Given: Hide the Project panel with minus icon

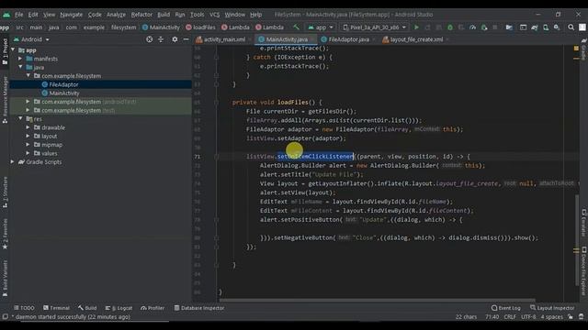Looking at the screenshot, I should [x=186, y=39].
